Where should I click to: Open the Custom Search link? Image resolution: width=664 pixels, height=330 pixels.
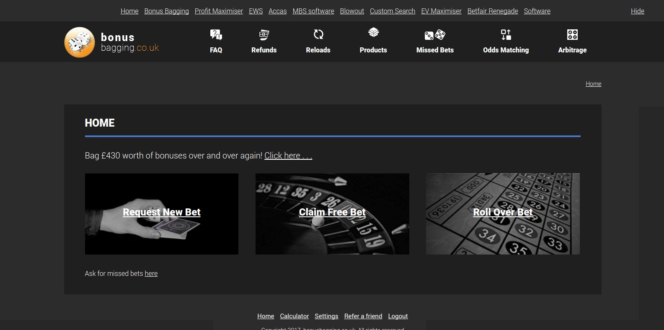click(x=393, y=11)
